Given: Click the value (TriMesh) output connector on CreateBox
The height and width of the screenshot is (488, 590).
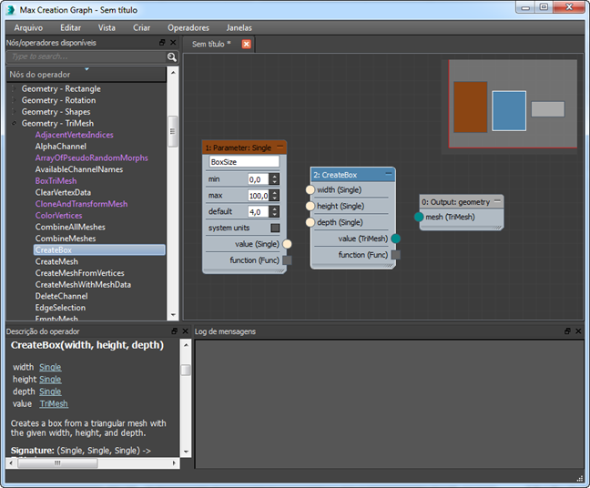Looking at the screenshot, I should pos(395,239).
